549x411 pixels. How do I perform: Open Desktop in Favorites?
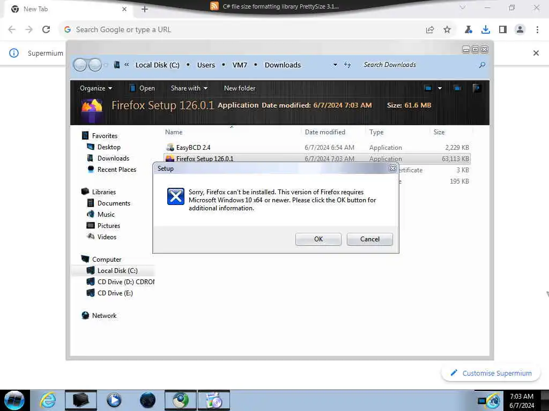tap(109, 147)
